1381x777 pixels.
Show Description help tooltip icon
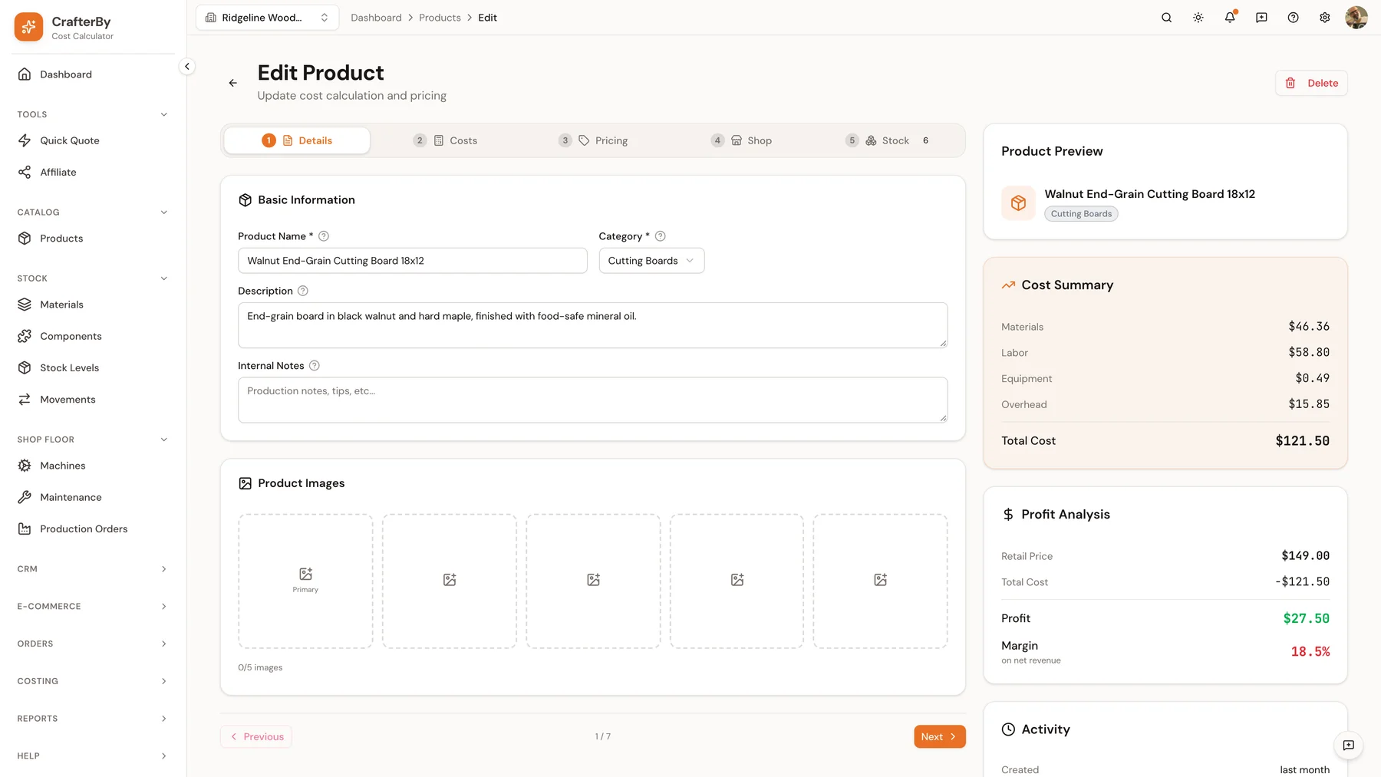click(x=303, y=291)
